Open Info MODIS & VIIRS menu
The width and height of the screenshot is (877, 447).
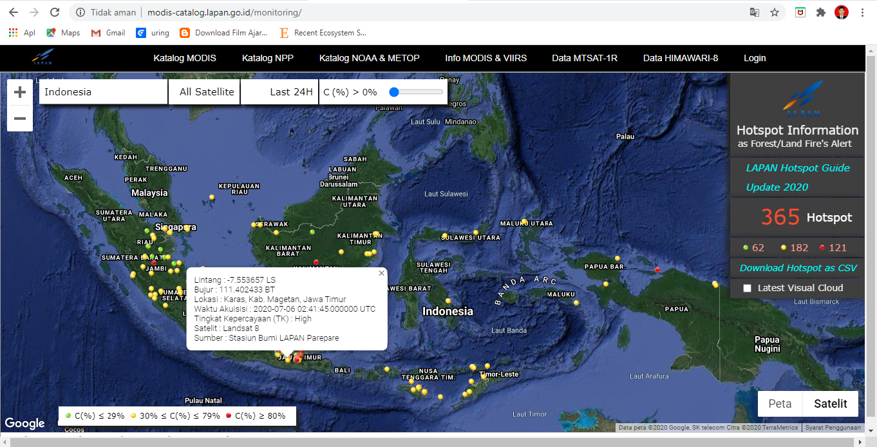click(486, 58)
